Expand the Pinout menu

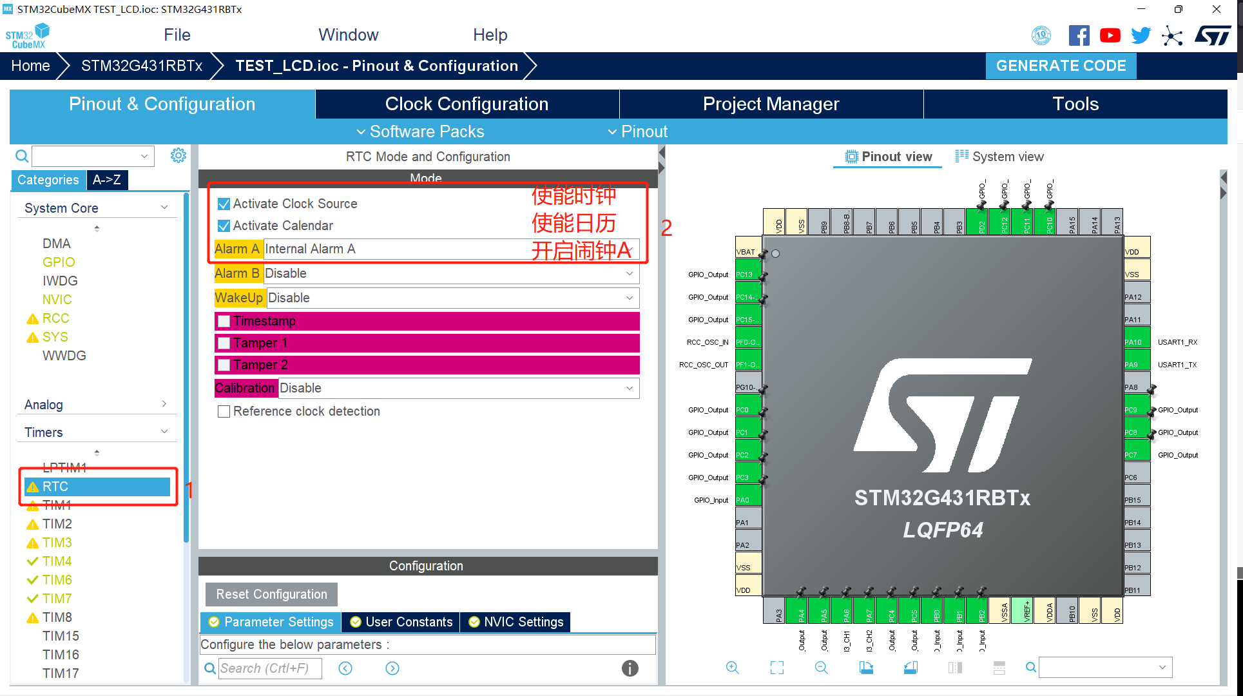click(x=637, y=131)
